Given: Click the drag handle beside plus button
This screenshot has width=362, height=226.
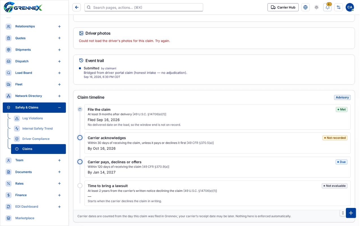Looking at the screenshot, I should click(343, 213).
